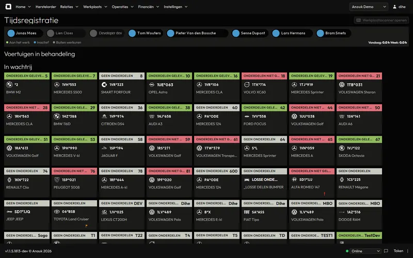Image resolution: width=413 pixels, height=258 pixels.
Task: Click the BMW logo on the BMW M2 card
Action: click(x=9, y=85)
